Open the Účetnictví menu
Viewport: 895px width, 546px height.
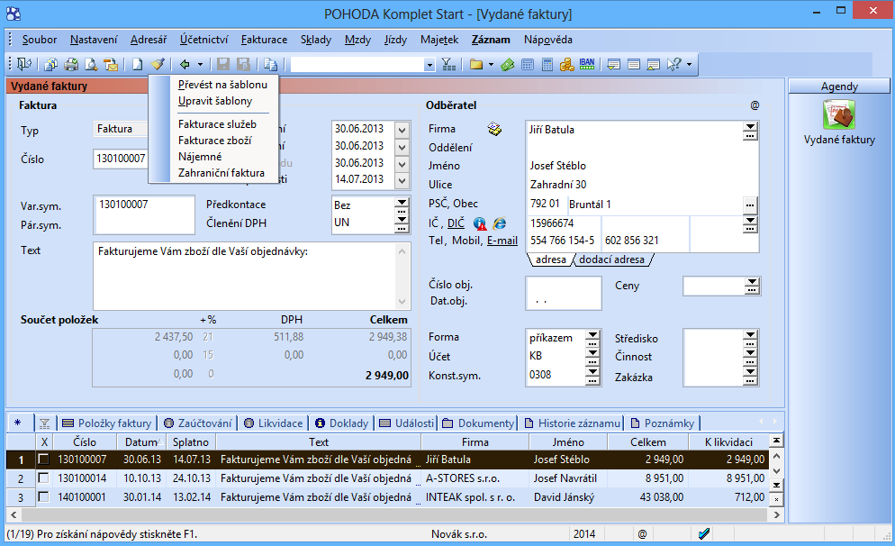[203, 40]
